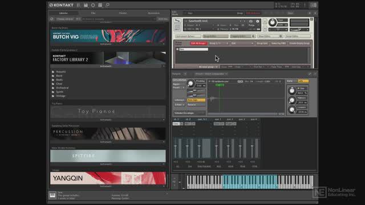Open the save/files disk icon in header
The height and width of the screenshot is (205, 365).
click(x=86, y=5)
